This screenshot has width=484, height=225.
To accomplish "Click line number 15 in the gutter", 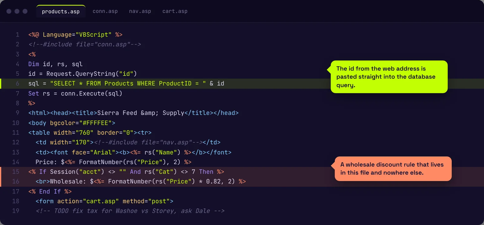I will pyautogui.click(x=16, y=172).
